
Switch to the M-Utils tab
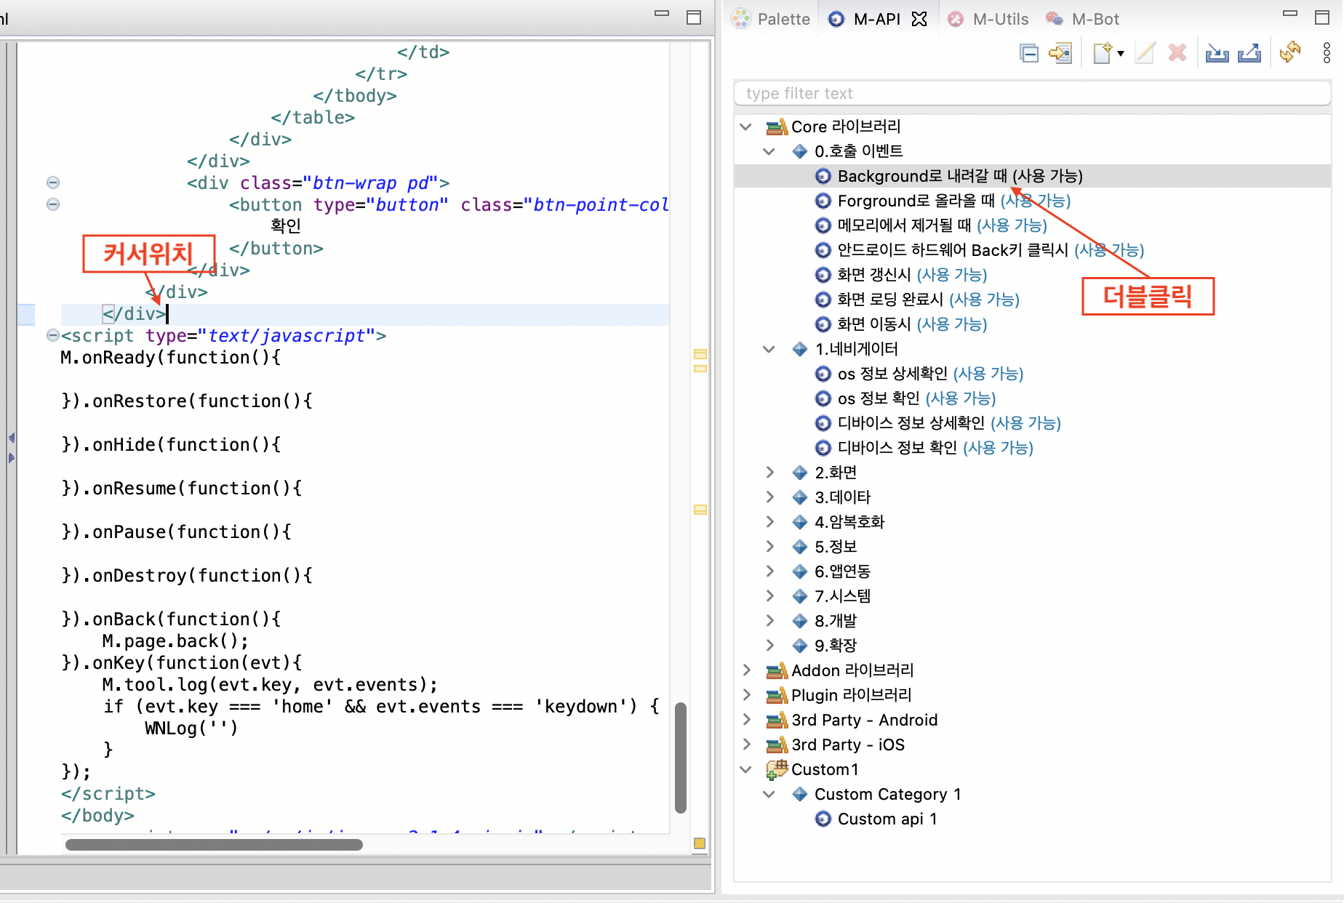point(999,18)
